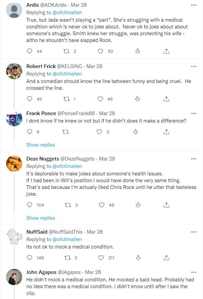Click Deze Nuggets' profile picture

coord(14,164)
